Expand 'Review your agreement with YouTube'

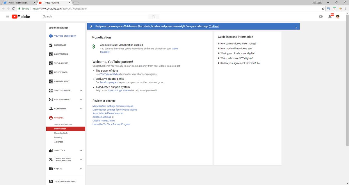point(239,63)
